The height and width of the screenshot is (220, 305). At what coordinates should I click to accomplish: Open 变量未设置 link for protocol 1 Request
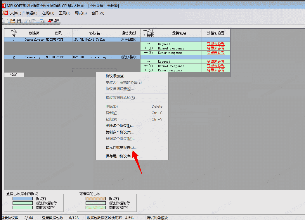pos(216,44)
